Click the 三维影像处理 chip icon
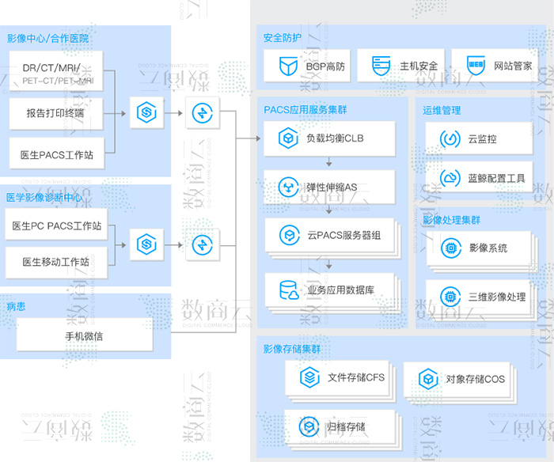This screenshot has width=554, height=462. pos(450,297)
